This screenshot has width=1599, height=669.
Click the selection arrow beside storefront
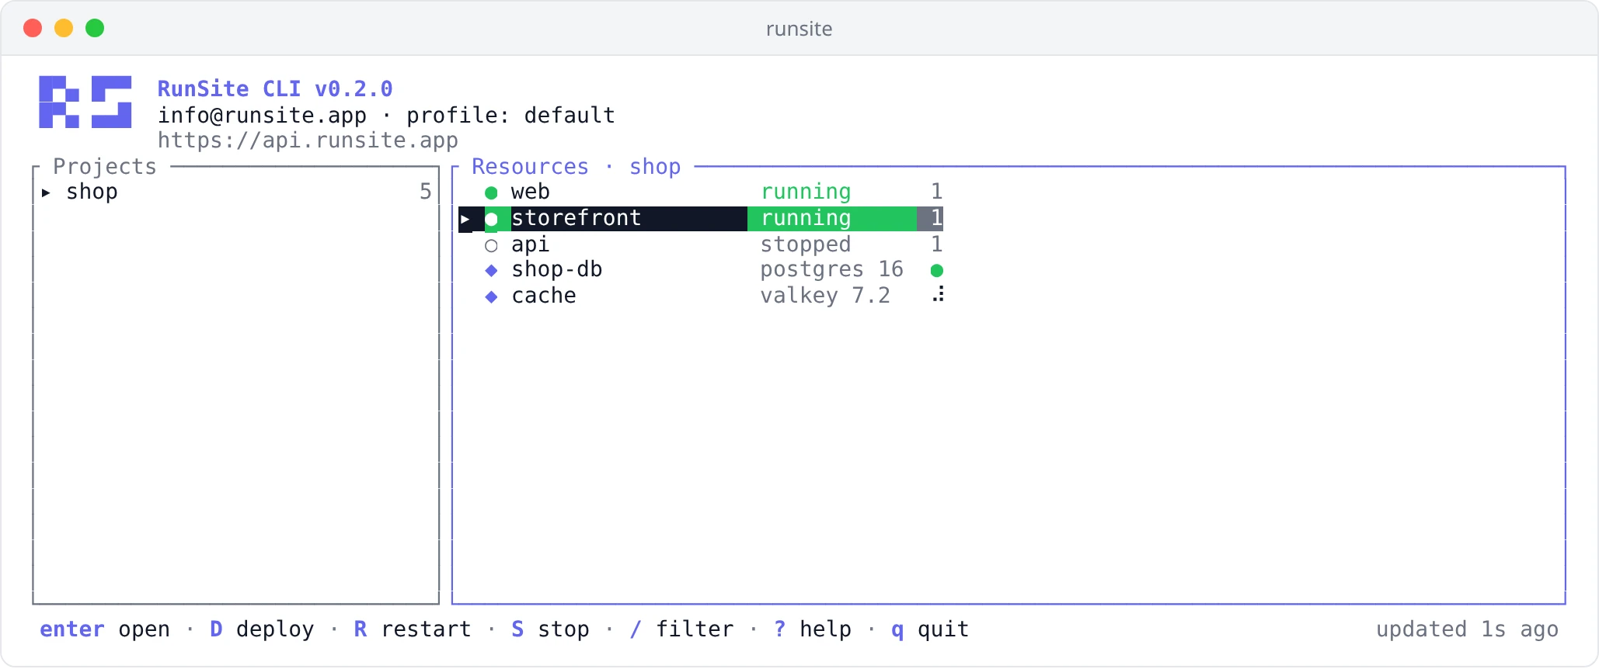coord(465,219)
